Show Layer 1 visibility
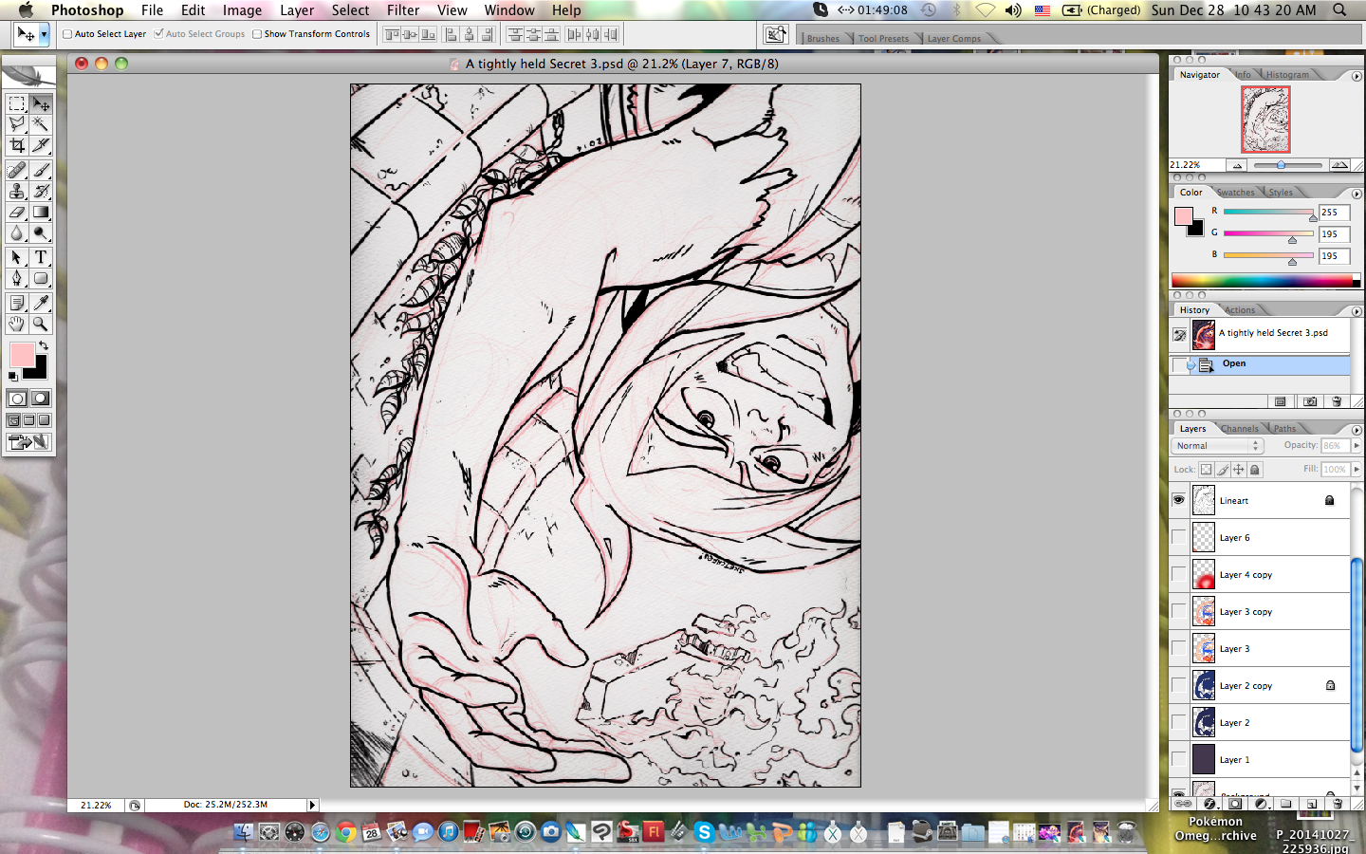The height and width of the screenshot is (854, 1366). point(1179,759)
